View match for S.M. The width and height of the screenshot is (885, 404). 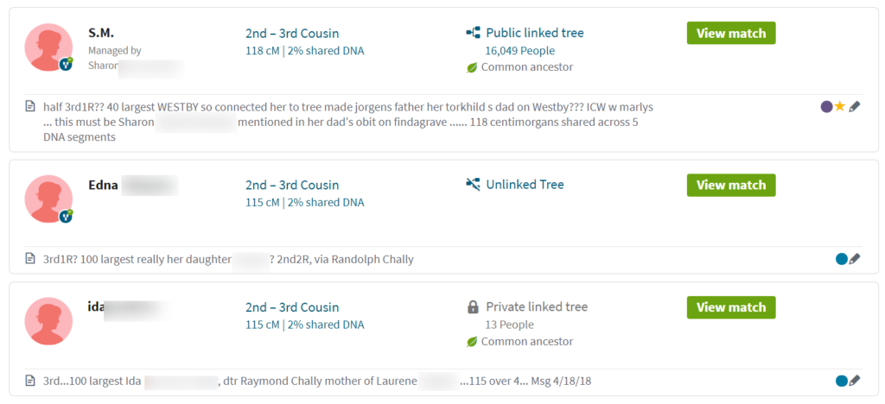click(x=731, y=34)
